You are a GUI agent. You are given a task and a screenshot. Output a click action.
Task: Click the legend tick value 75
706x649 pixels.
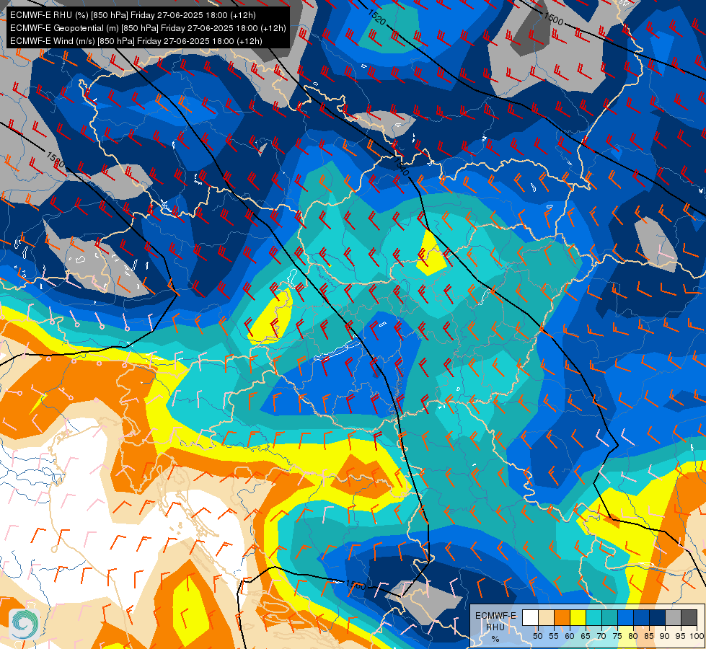[617, 636]
